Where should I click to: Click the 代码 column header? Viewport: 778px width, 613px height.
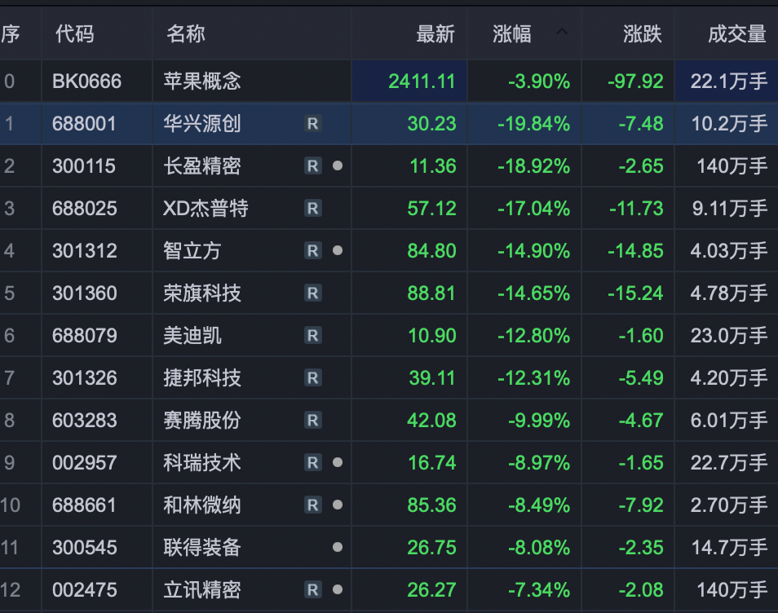tap(74, 34)
